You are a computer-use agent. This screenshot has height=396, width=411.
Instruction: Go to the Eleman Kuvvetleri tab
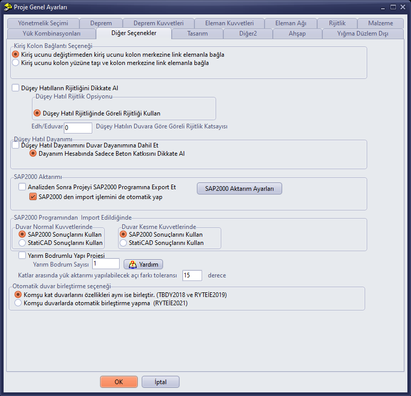click(229, 23)
